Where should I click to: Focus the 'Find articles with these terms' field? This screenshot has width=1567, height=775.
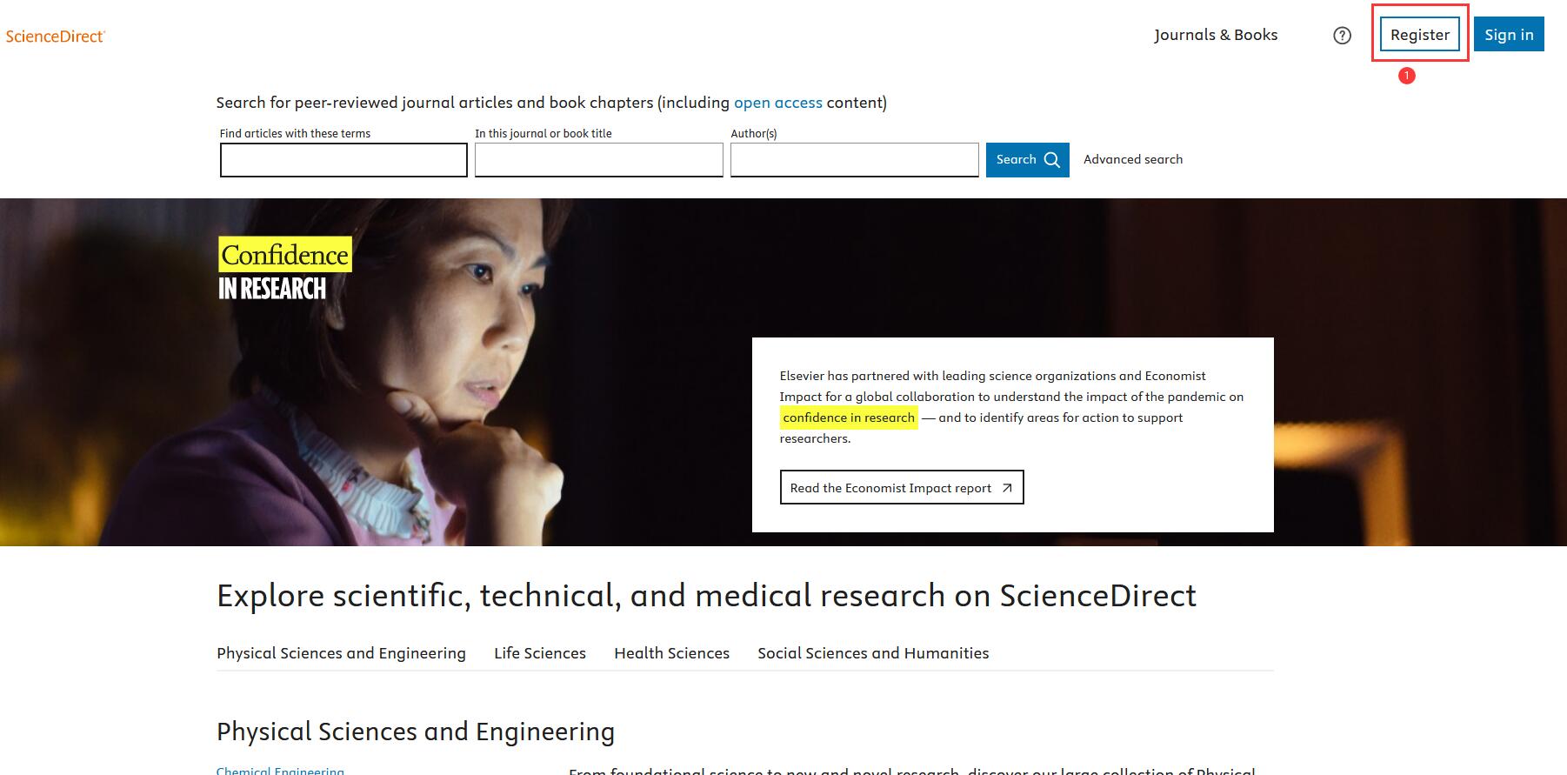pyautogui.click(x=343, y=160)
